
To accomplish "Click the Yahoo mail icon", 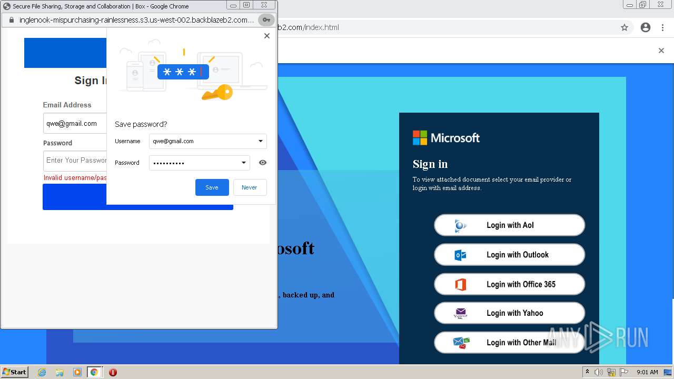I will (461, 313).
